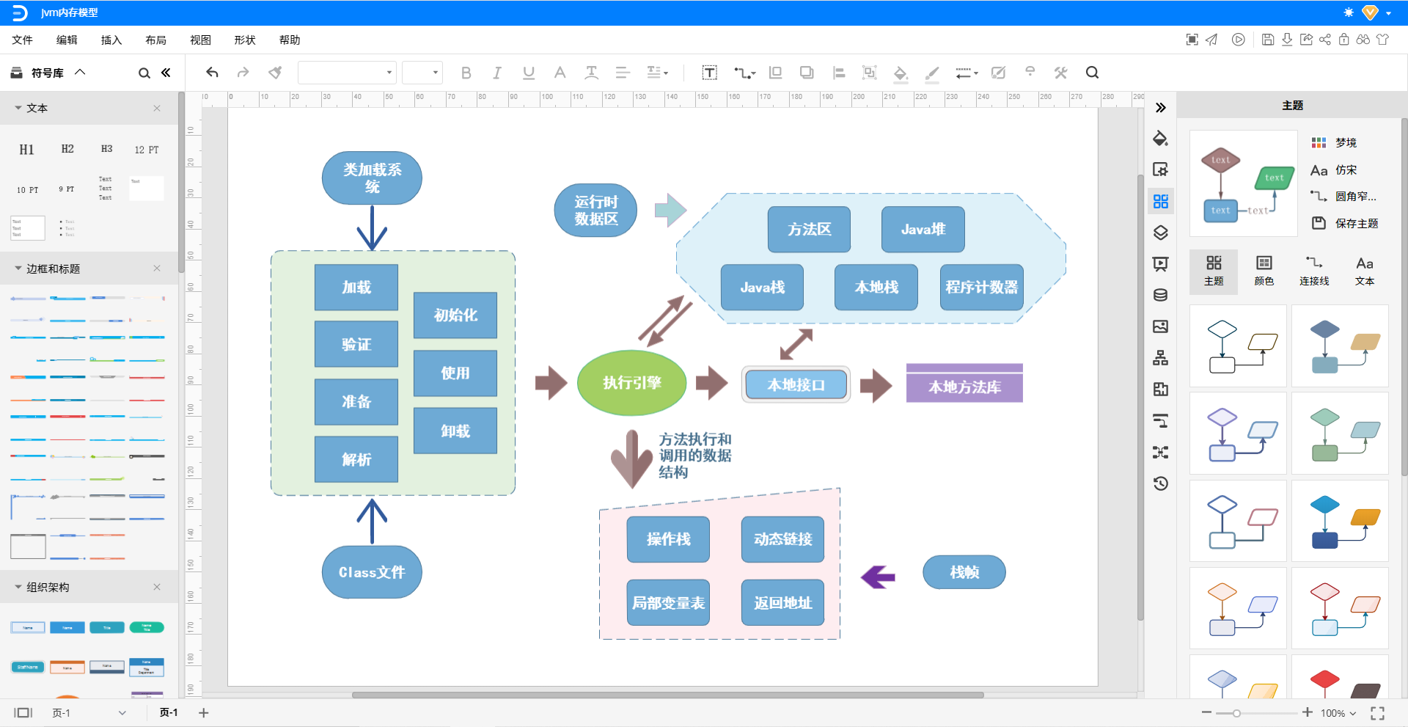1408x727 pixels.
Task: Select the H1 text style
Action: (x=26, y=150)
